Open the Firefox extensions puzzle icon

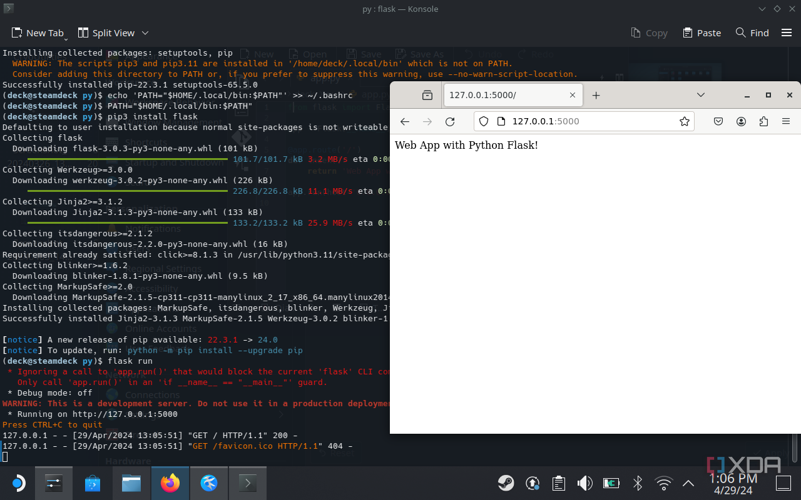coord(763,122)
